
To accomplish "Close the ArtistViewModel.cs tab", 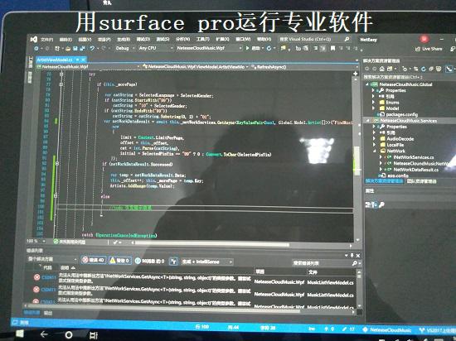I will point(84,60).
